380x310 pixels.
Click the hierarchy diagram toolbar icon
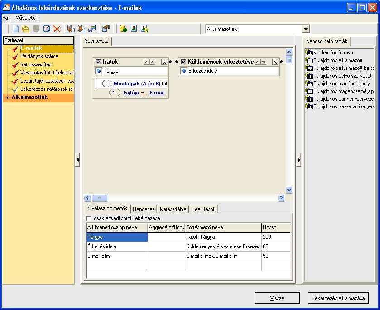tap(134, 29)
